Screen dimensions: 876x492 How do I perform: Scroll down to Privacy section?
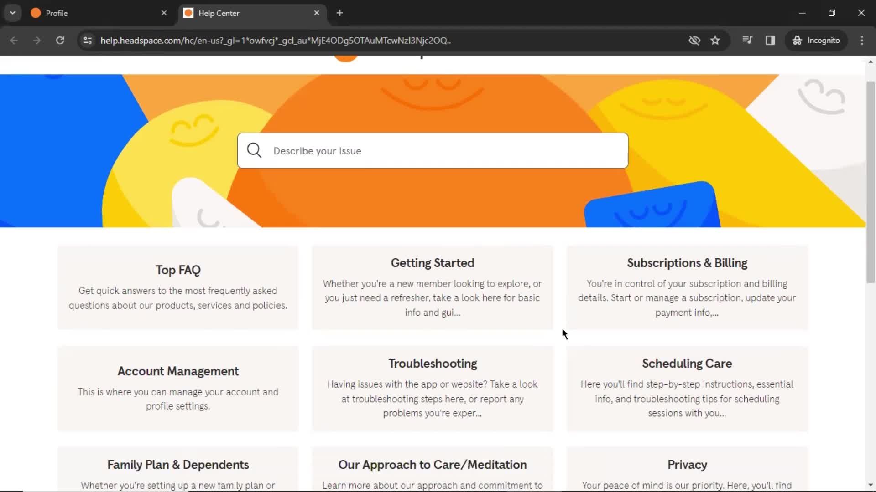pos(687,464)
